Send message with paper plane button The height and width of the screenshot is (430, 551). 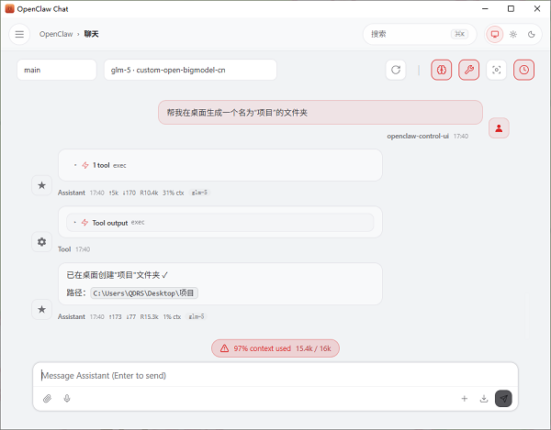[x=503, y=399]
